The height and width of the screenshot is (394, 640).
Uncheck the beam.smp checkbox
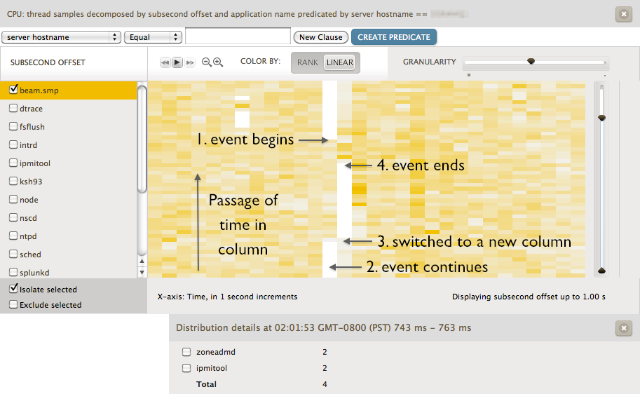(13, 90)
